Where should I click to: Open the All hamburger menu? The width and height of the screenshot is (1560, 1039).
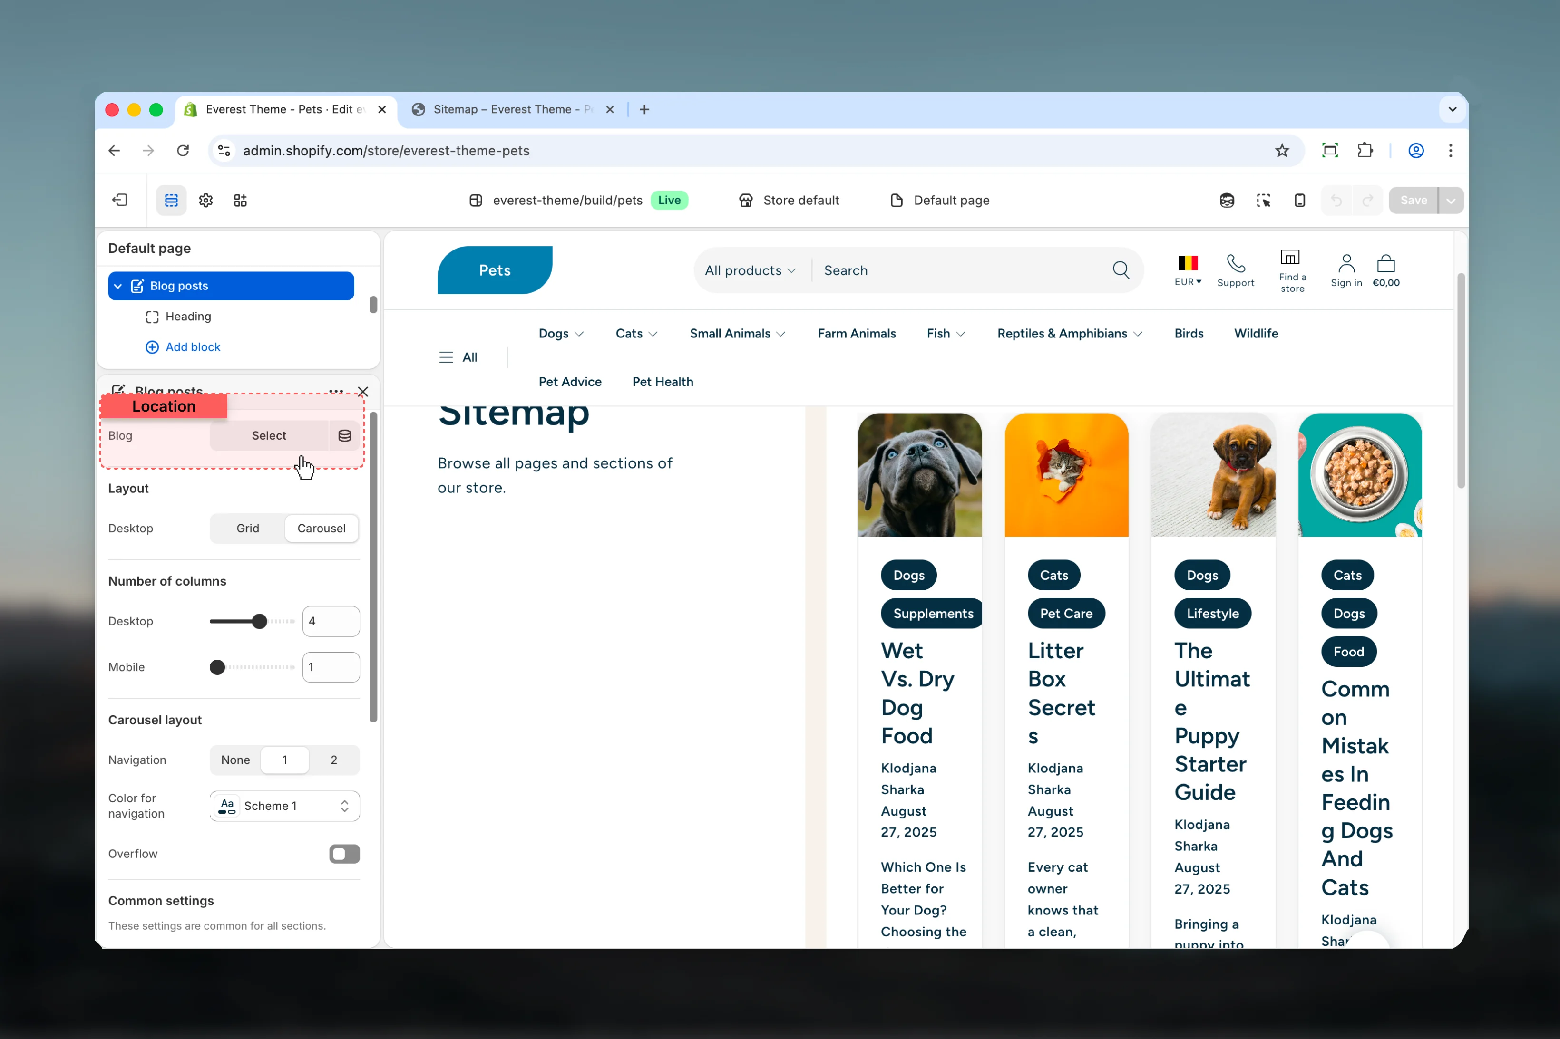[x=458, y=357]
